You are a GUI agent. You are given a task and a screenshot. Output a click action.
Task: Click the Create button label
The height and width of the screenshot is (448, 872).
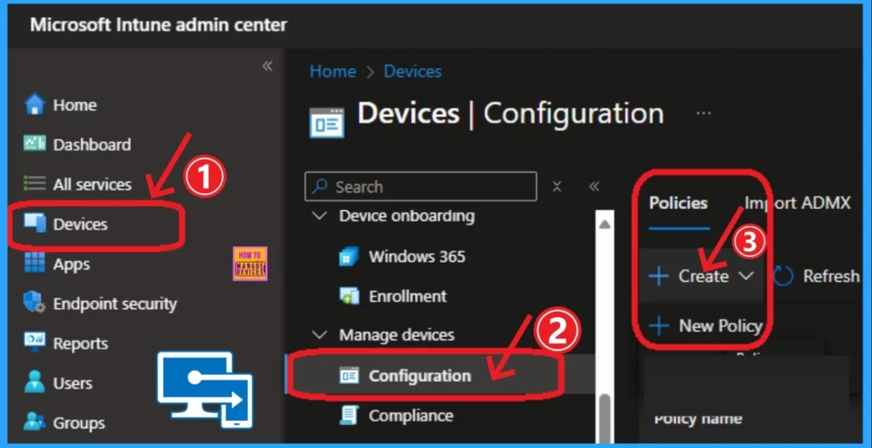tap(703, 276)
